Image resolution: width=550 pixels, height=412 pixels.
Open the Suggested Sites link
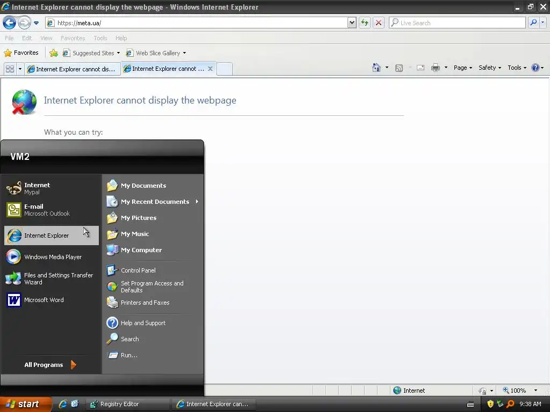91,53
